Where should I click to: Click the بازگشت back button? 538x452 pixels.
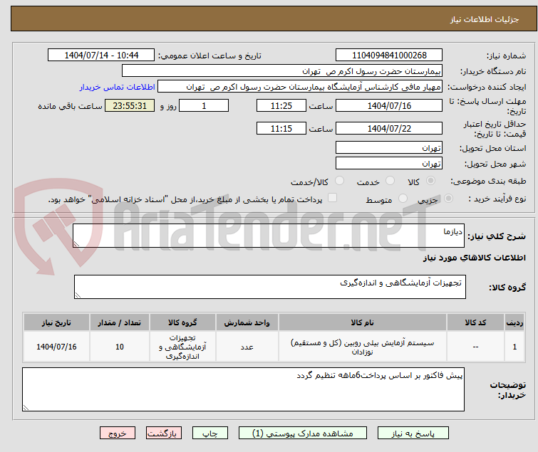tap(164, 433)
